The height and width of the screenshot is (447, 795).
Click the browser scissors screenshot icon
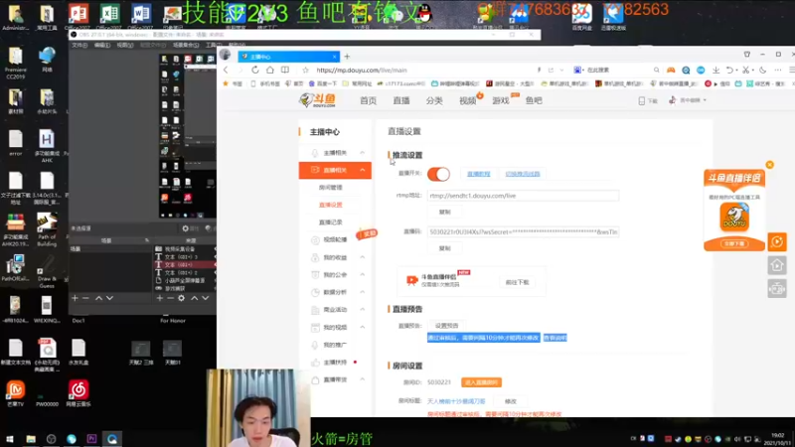(746, 70)
